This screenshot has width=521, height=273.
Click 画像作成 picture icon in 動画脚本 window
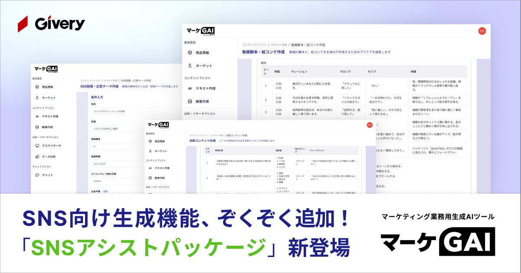(190, 101)
